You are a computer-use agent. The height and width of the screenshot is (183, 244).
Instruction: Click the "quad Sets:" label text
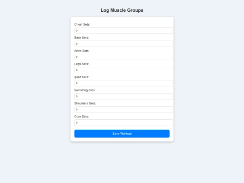[81, 77]
